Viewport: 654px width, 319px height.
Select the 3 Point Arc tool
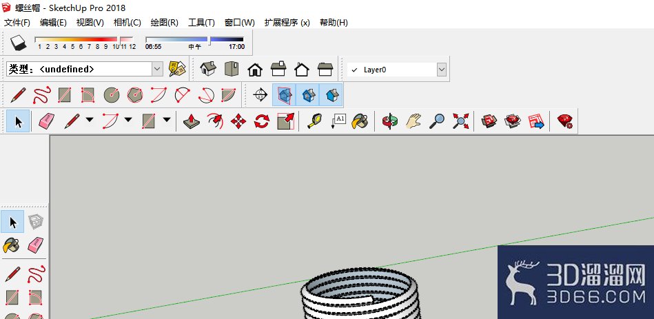205,95
